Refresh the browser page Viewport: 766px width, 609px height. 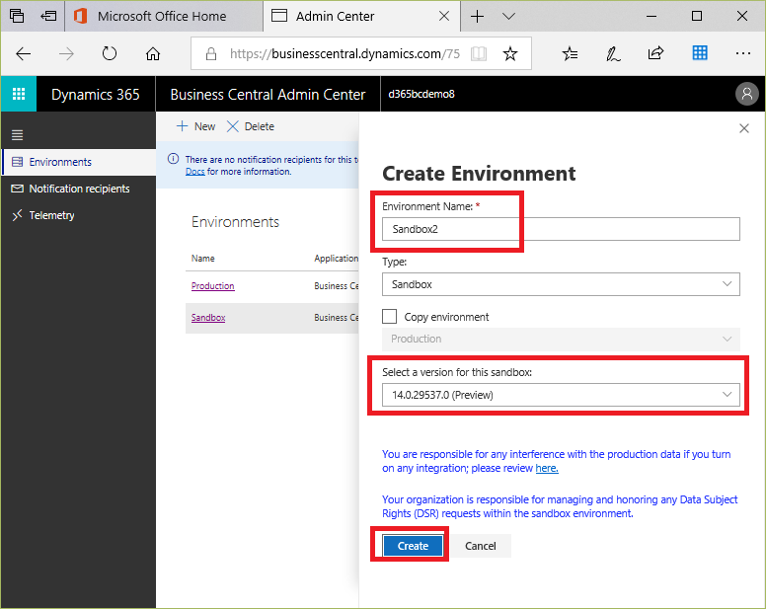tap(110, 54)
